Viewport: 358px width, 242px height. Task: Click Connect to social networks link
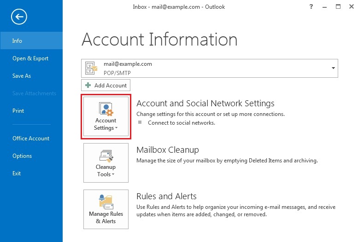(x=182, y=123)
